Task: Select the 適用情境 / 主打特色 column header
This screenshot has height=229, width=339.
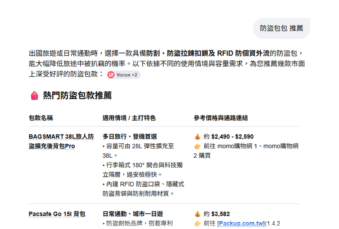Action: click(x=129, y=118)
